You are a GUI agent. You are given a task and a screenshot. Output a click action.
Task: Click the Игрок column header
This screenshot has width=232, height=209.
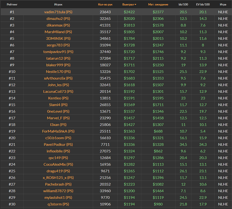click(x=58, y=5)
